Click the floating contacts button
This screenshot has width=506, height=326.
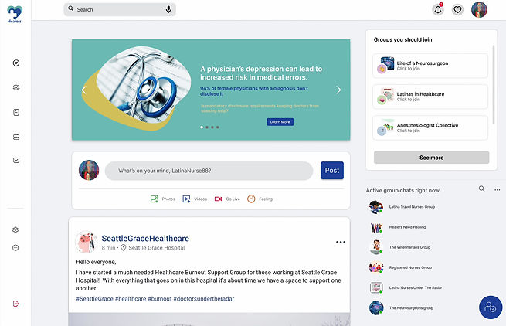pyautogui.click(x=491, y=307)
